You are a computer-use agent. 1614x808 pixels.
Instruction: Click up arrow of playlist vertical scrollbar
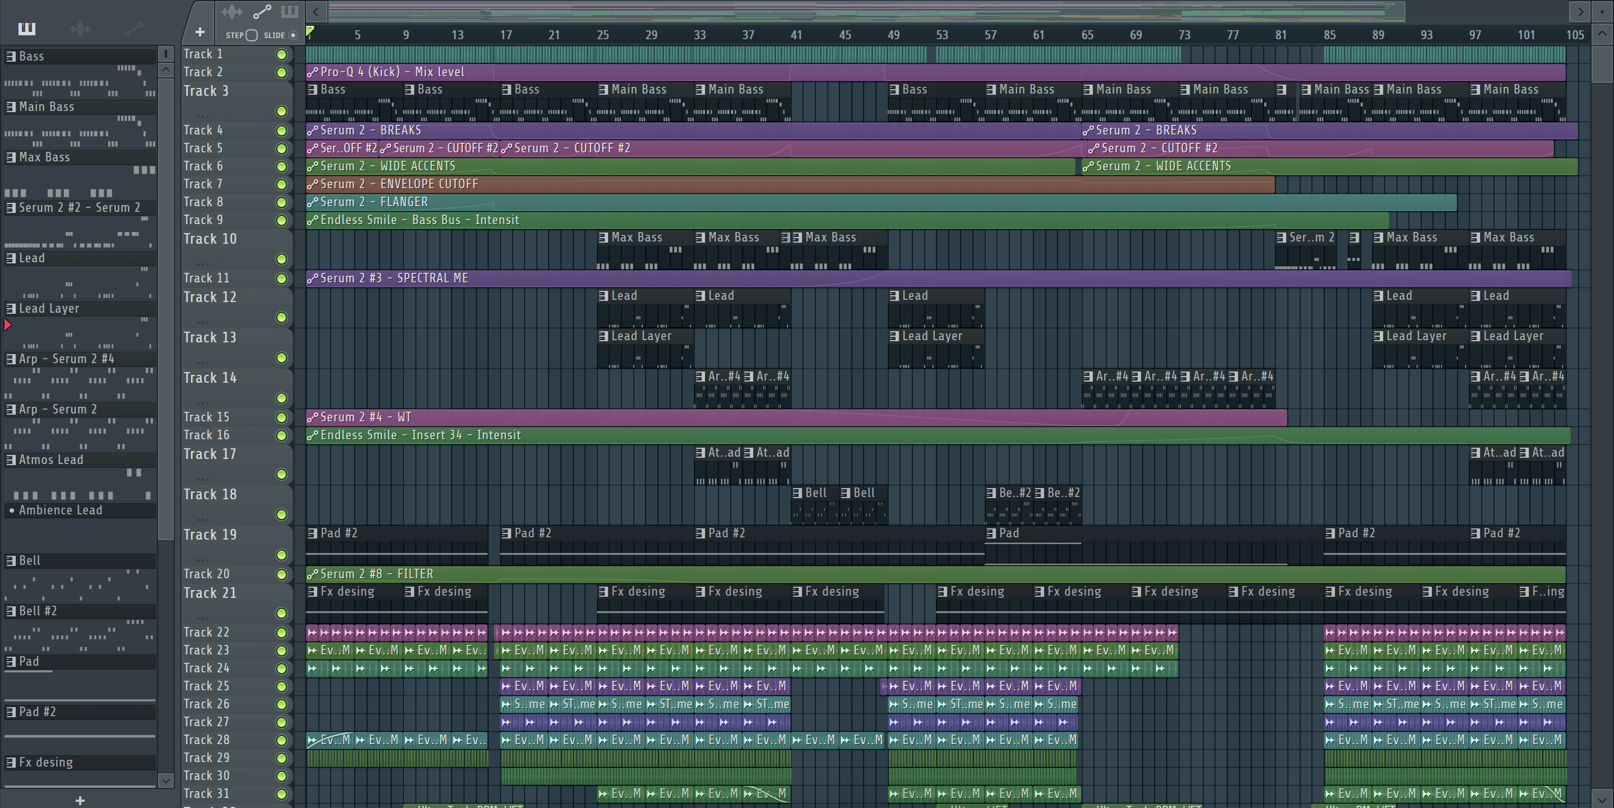pos(1602,33)
